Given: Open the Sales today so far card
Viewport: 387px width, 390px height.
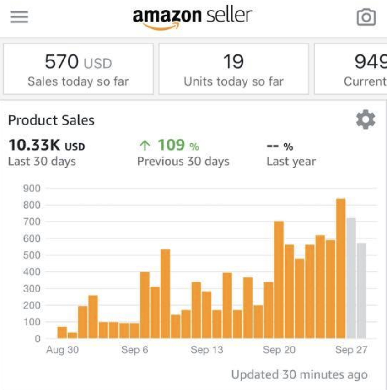Looking at the screenshot, I should [78, 69].
